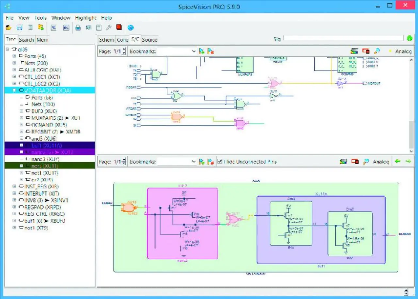The width and height of the screenshot is (418, 299).
Task: Select the not1 (XU17) tree item
Action: pos(45,173)
